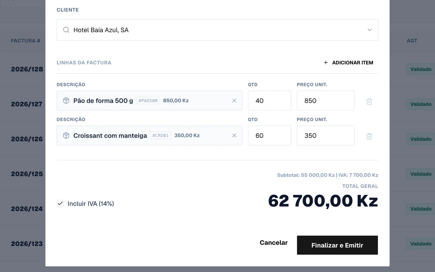
Task: Click the package icon for Croissant com manteiga
Action: (66, 135)
